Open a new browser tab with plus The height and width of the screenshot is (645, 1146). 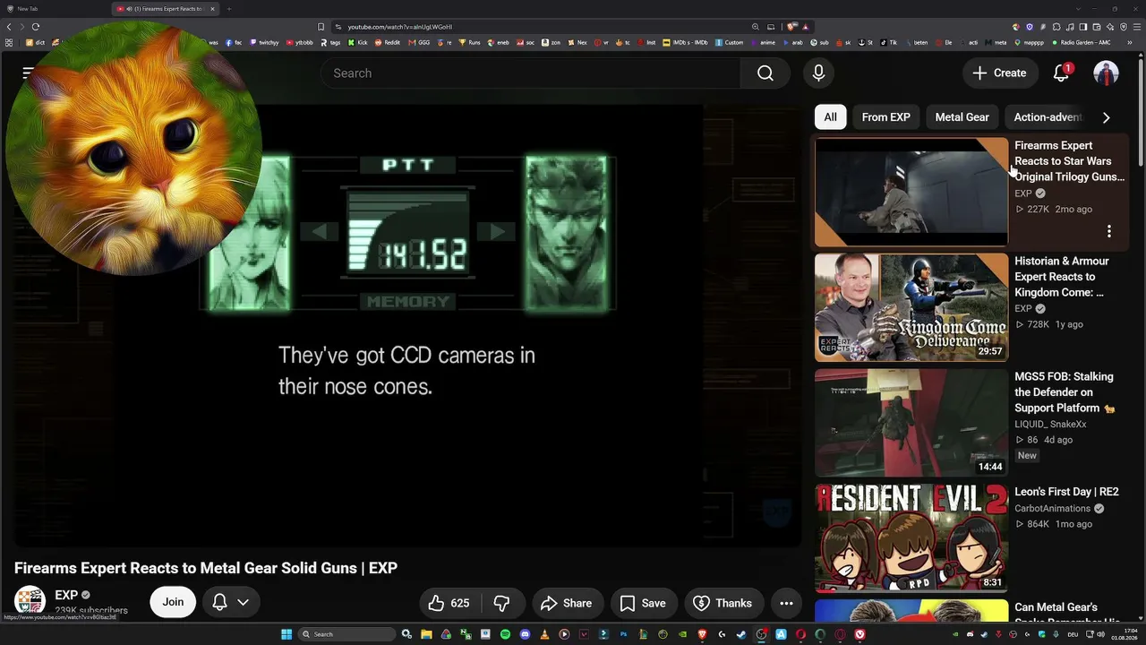(229, 9)
